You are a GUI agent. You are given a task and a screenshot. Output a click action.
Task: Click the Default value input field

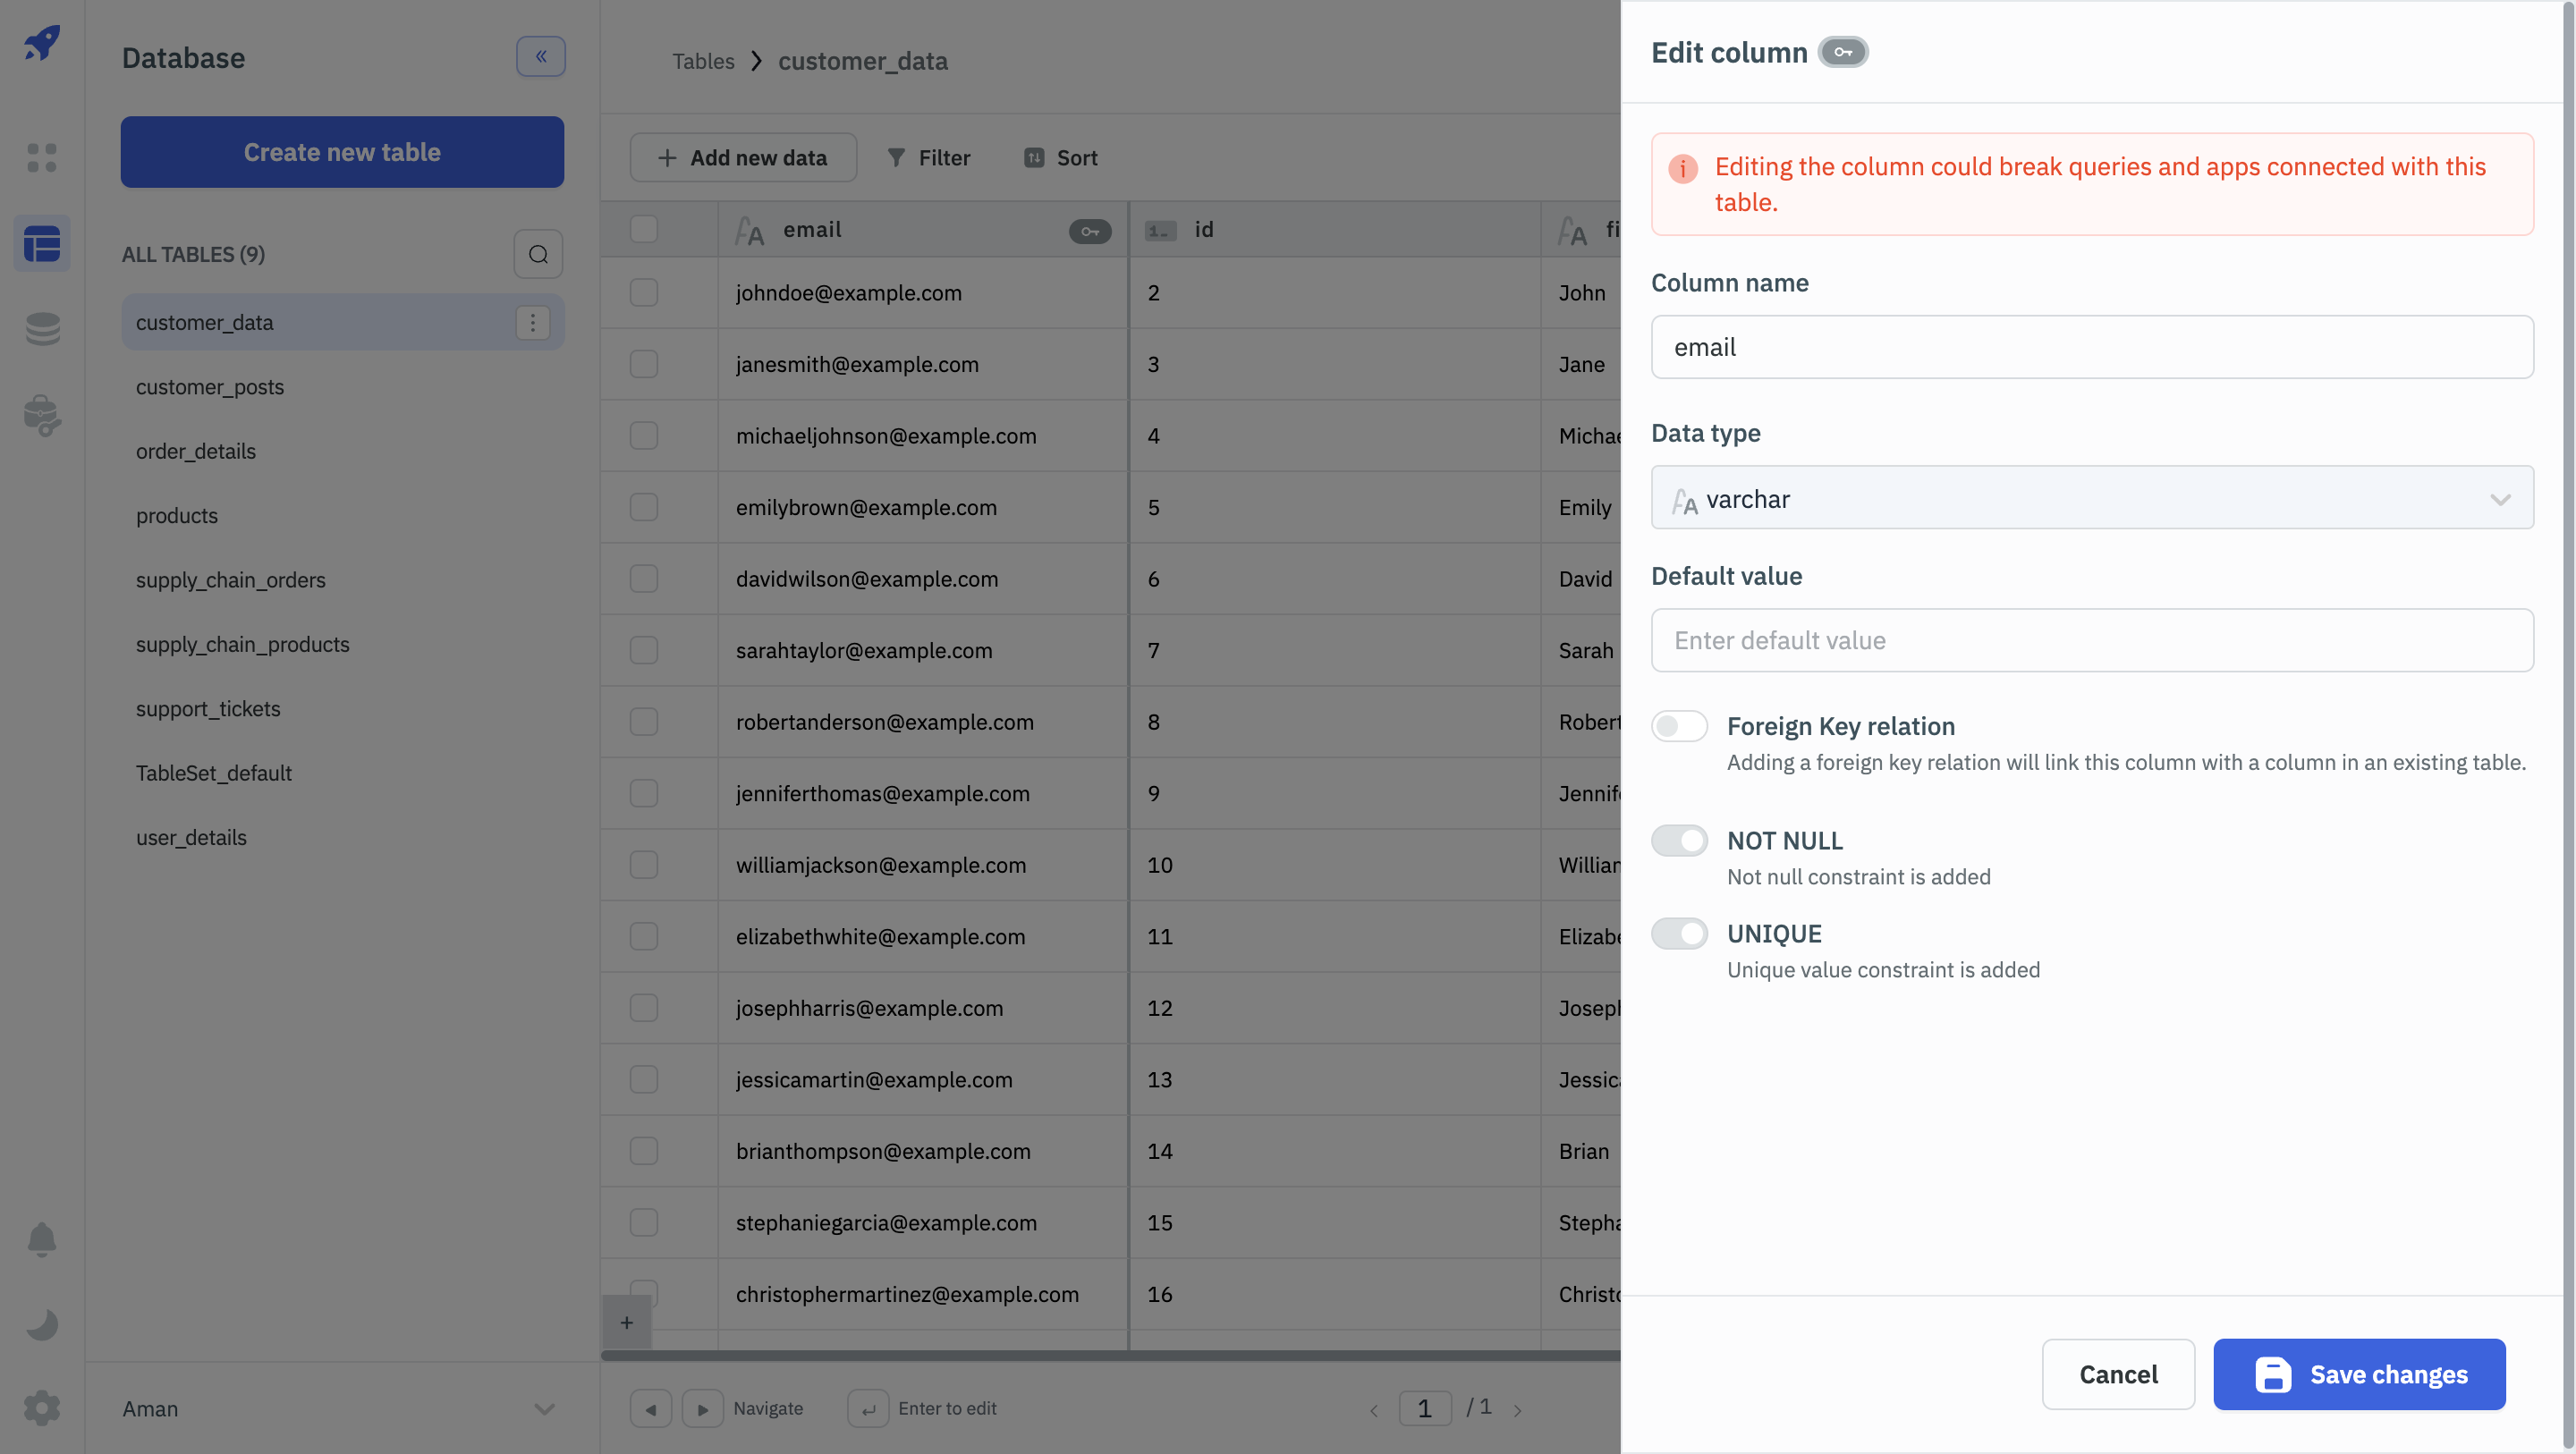click(2092, 640)
